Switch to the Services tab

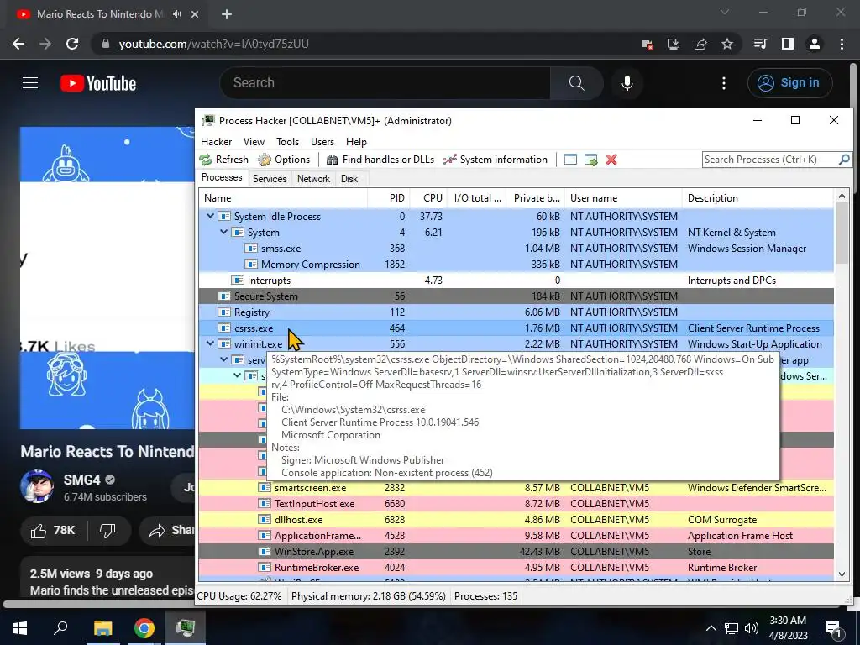270,179
